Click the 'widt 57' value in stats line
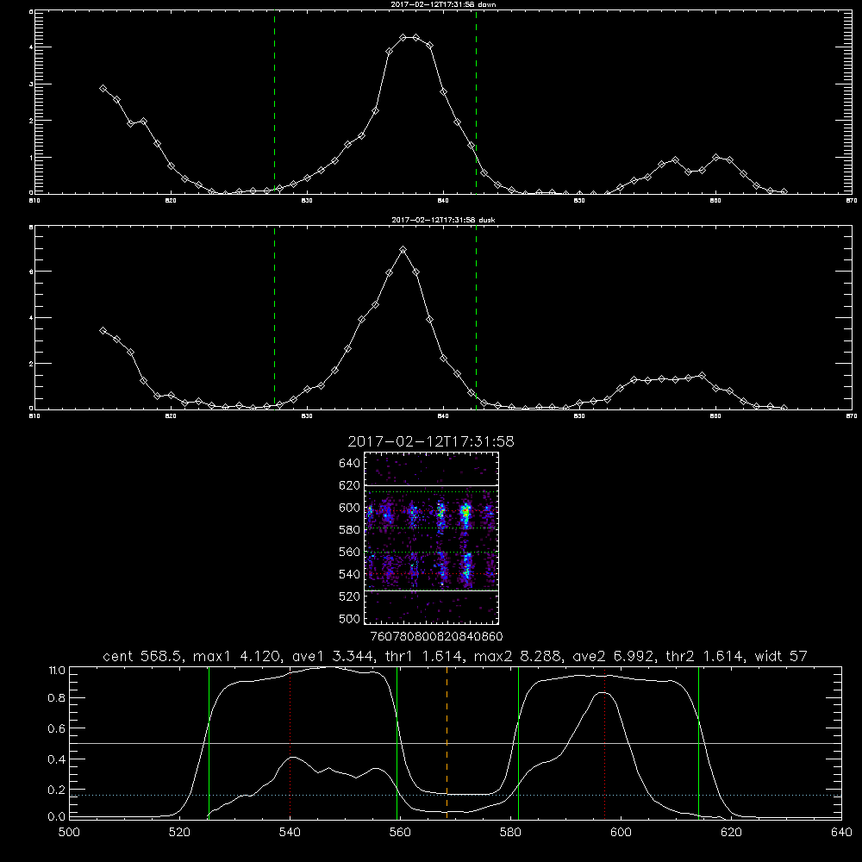Viewport: 862px width, 862px height. coord(781,656)
